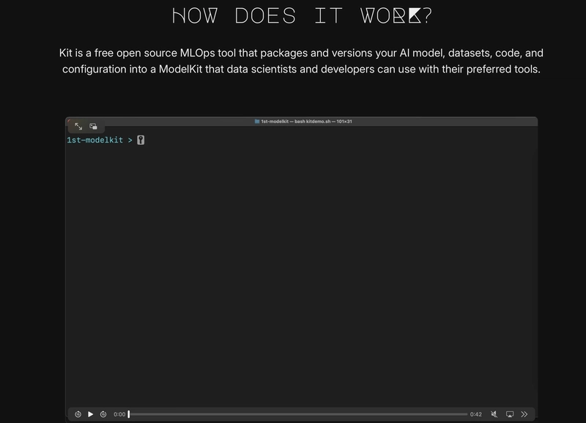
Task: Click the 0:42 duration label
Action: (x=476, y=414)
